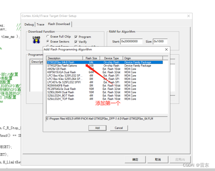The height and width of the screenshot is (171, 215).
Task: Select LPC18xx/43xx S25FL032 SPIFI row
Action: click(105, 76)
